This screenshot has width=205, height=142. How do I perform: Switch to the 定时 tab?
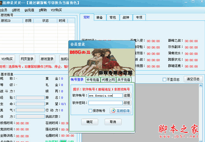(x=86, y=17)
